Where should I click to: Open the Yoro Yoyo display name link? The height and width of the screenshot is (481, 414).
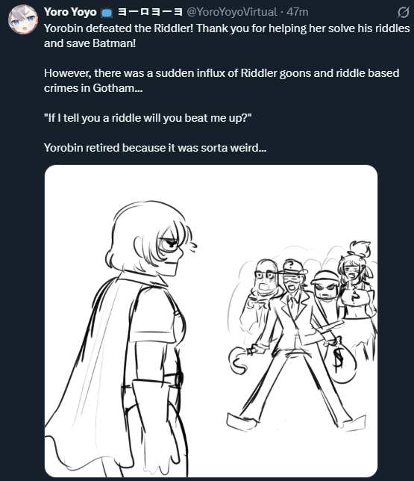[x=70, y=12]
